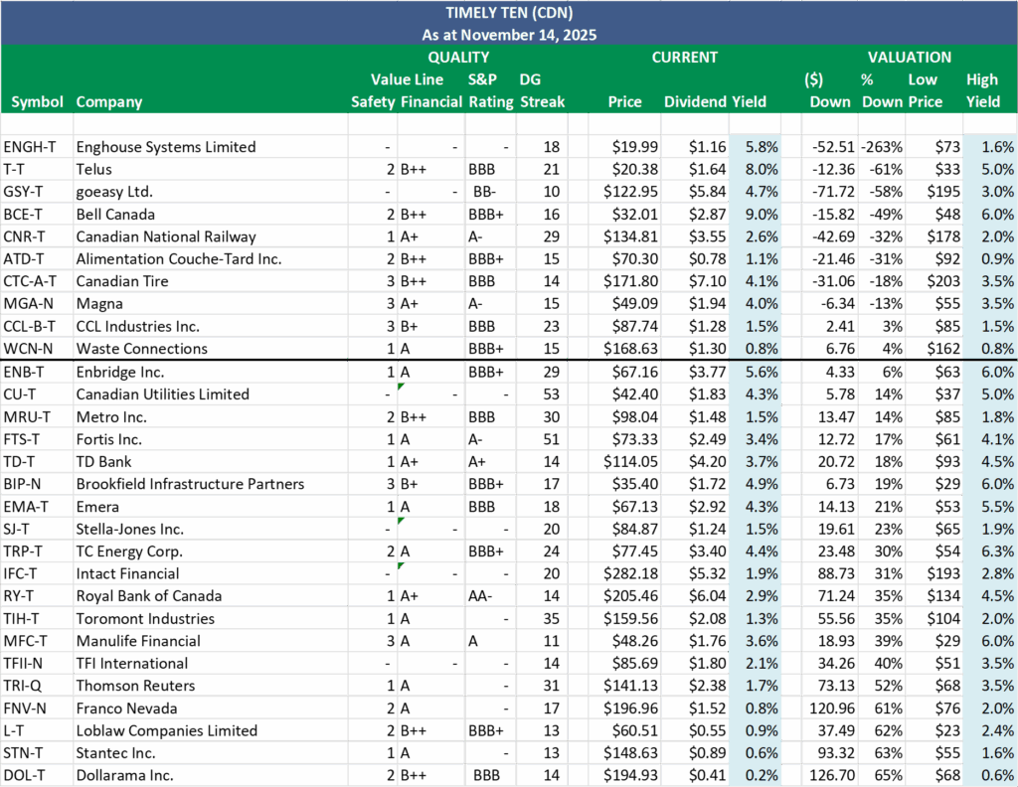Screen dimensions: 1018x787
Task: Select Stella-Jones Inc. cell
Action: pos(211,529)
